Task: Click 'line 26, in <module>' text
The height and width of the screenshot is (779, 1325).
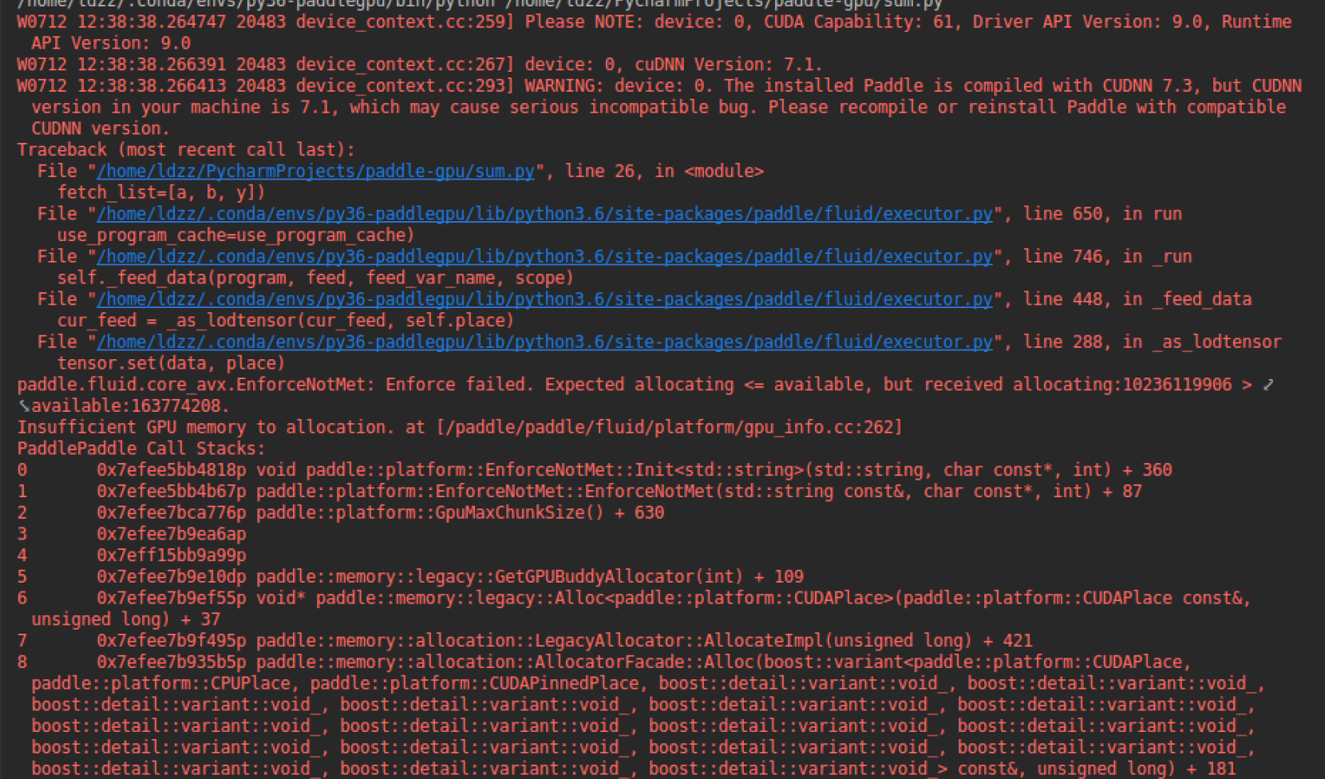Action: point(664,171)
